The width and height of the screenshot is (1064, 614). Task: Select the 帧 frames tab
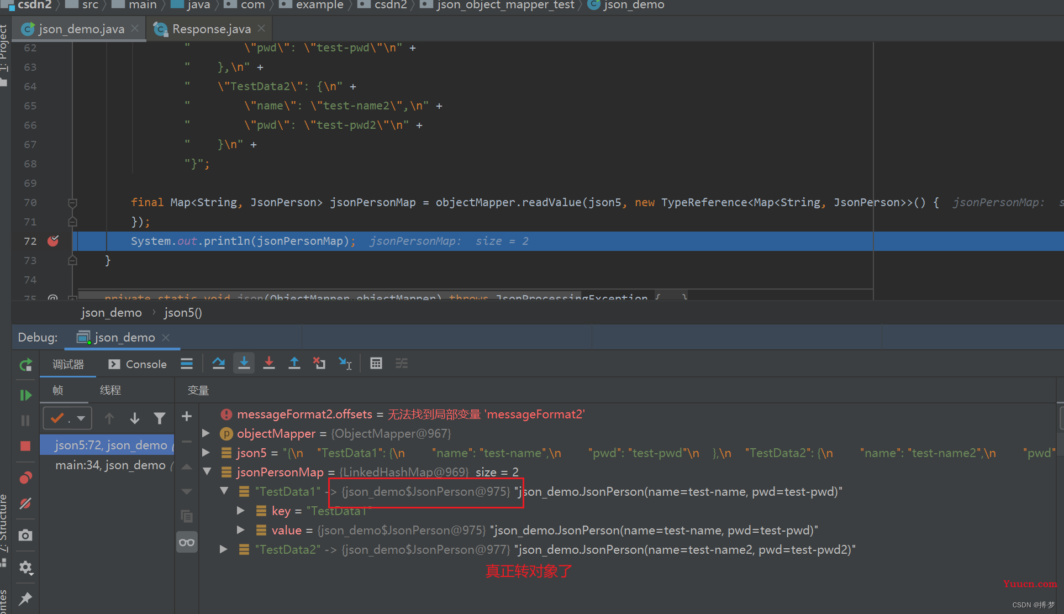58,390
